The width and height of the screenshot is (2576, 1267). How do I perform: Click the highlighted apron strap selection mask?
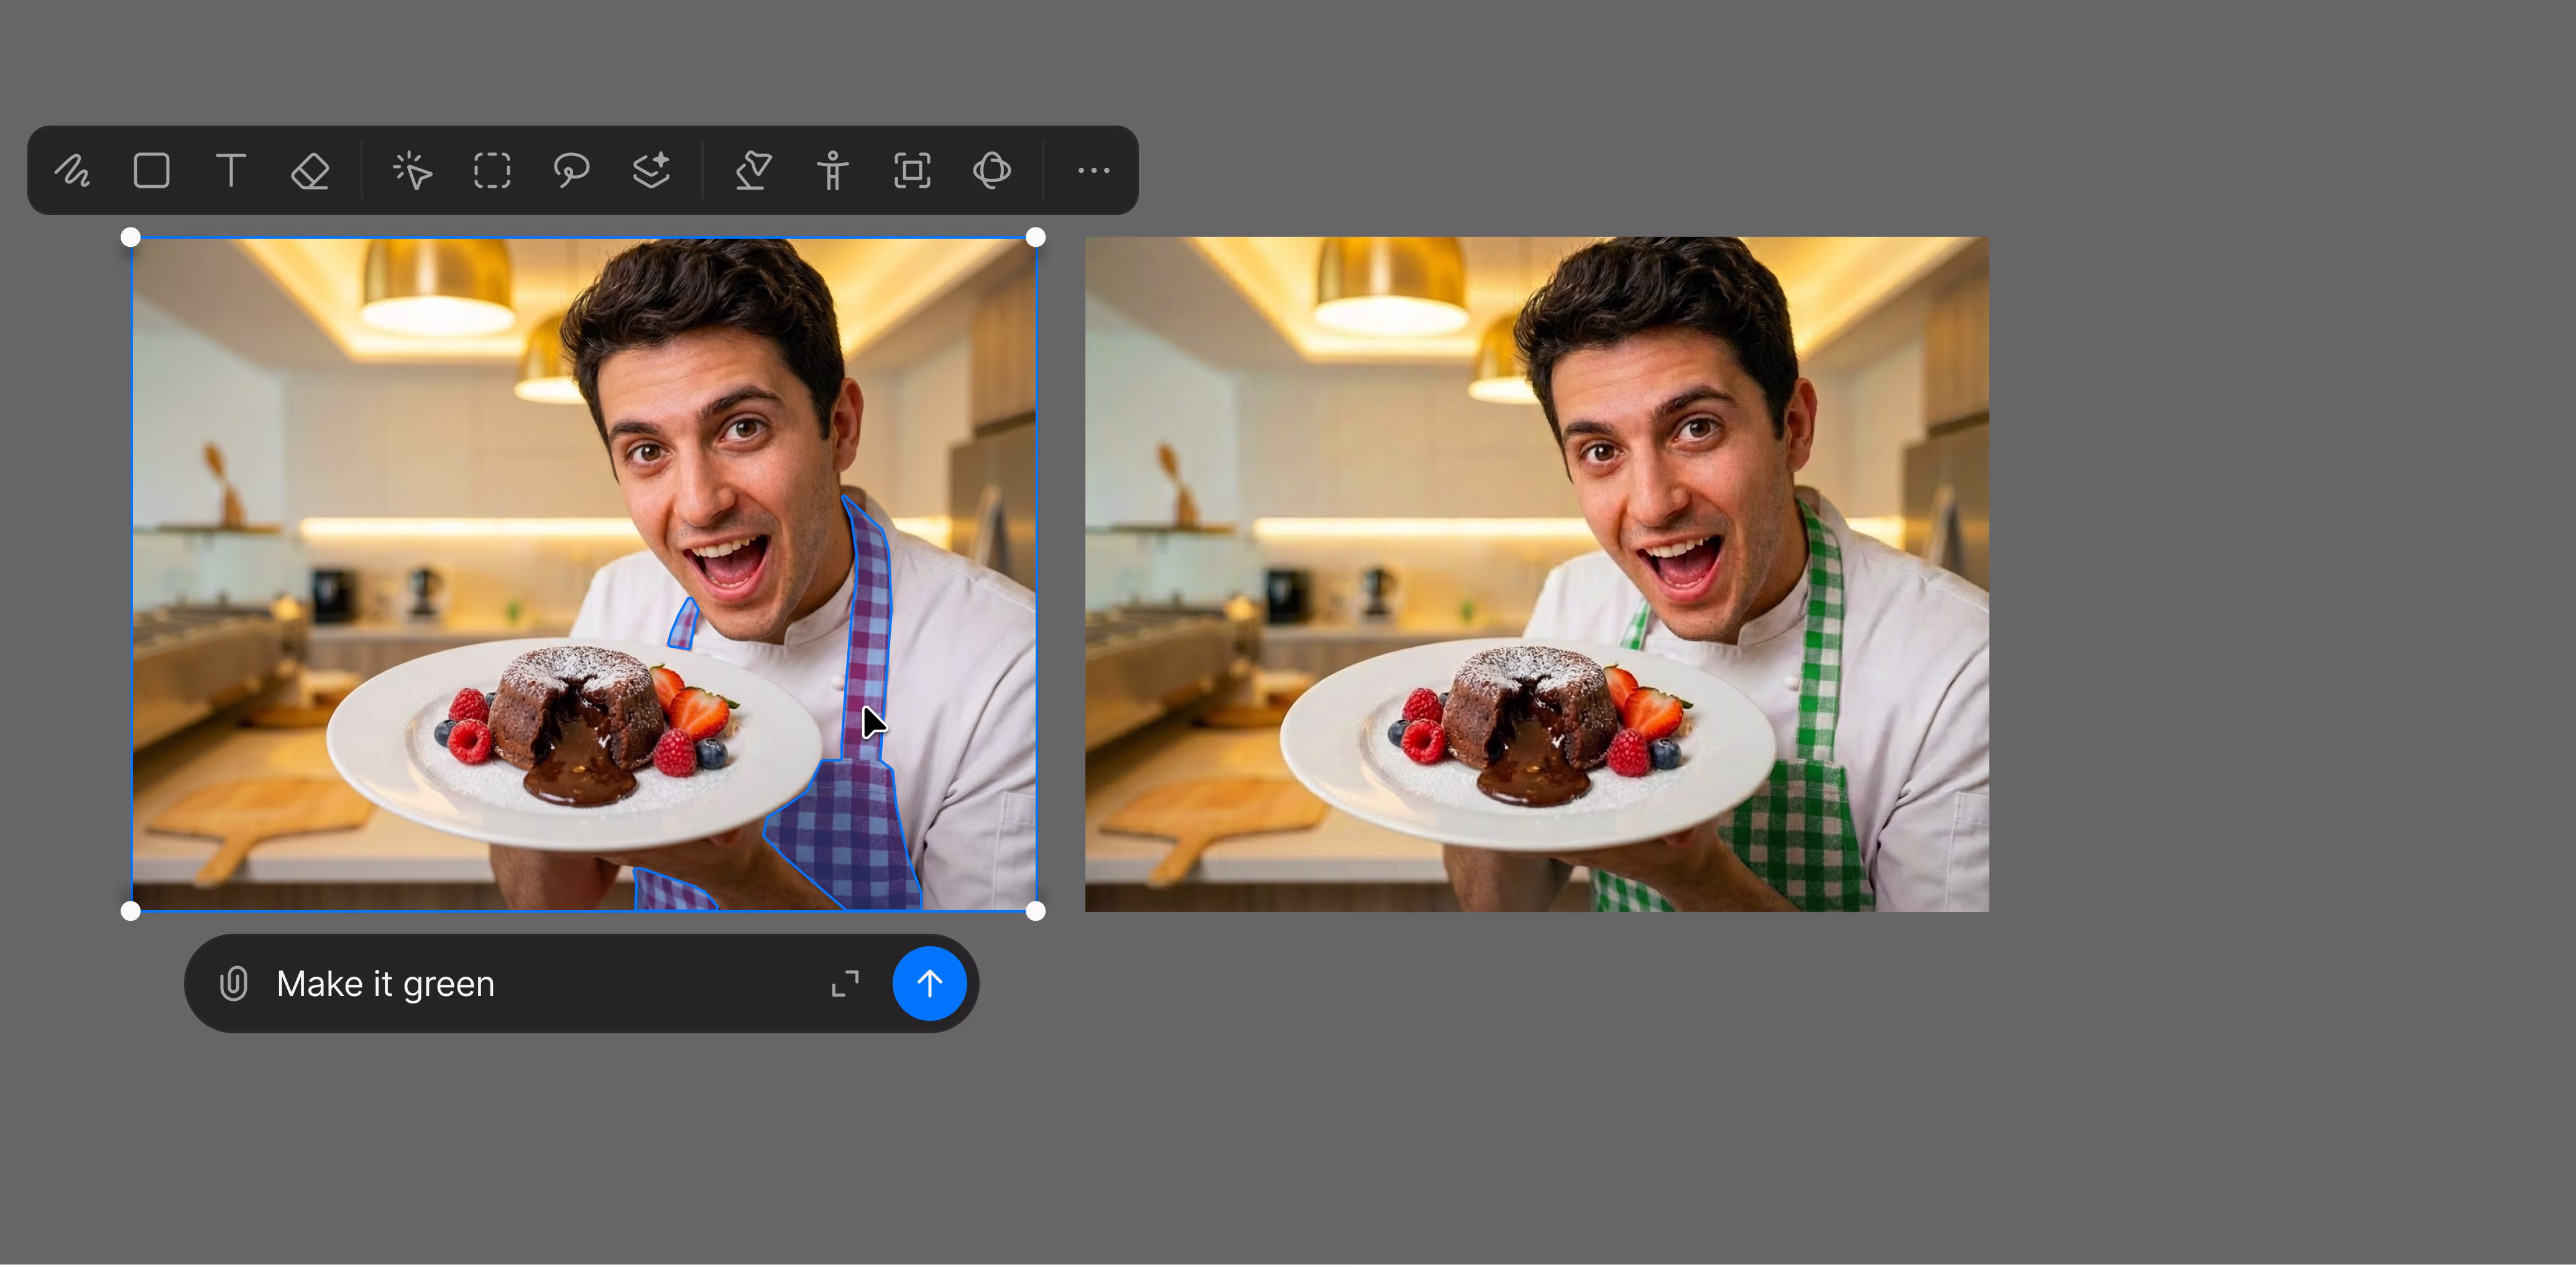[x=868, y=640]
